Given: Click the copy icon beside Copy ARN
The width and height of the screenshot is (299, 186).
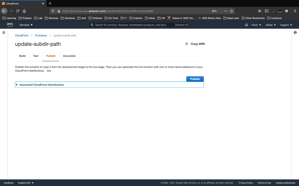Looking at the screenshot, I should [187, 44].
